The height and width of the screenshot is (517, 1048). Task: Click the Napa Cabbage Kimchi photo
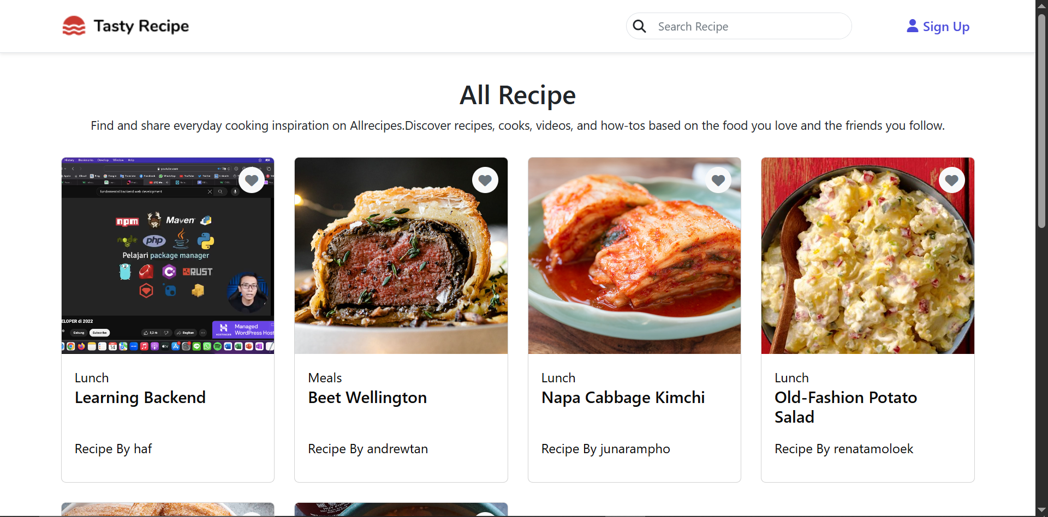[x=634, y=255]
